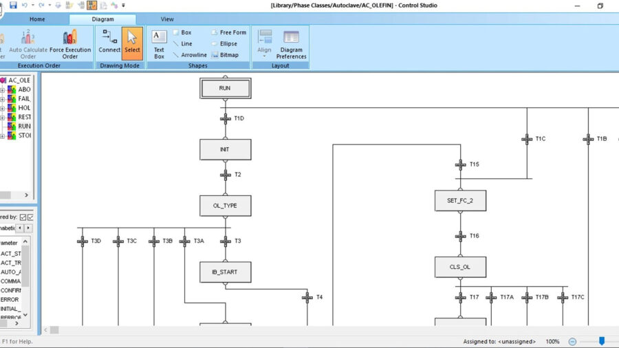619x348 pixels.
Task: Click the T3A transition cross
Action: click(x=184, y=241)
